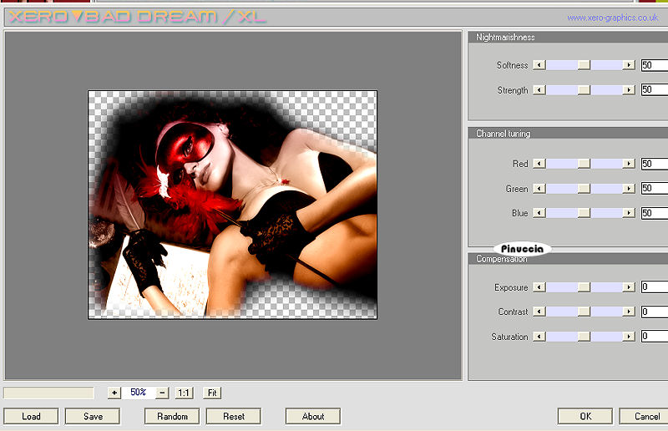This screenshot has height=431, width=668.
Task: Click the Softness slider thumb
Action: click(x=584, y=65)
